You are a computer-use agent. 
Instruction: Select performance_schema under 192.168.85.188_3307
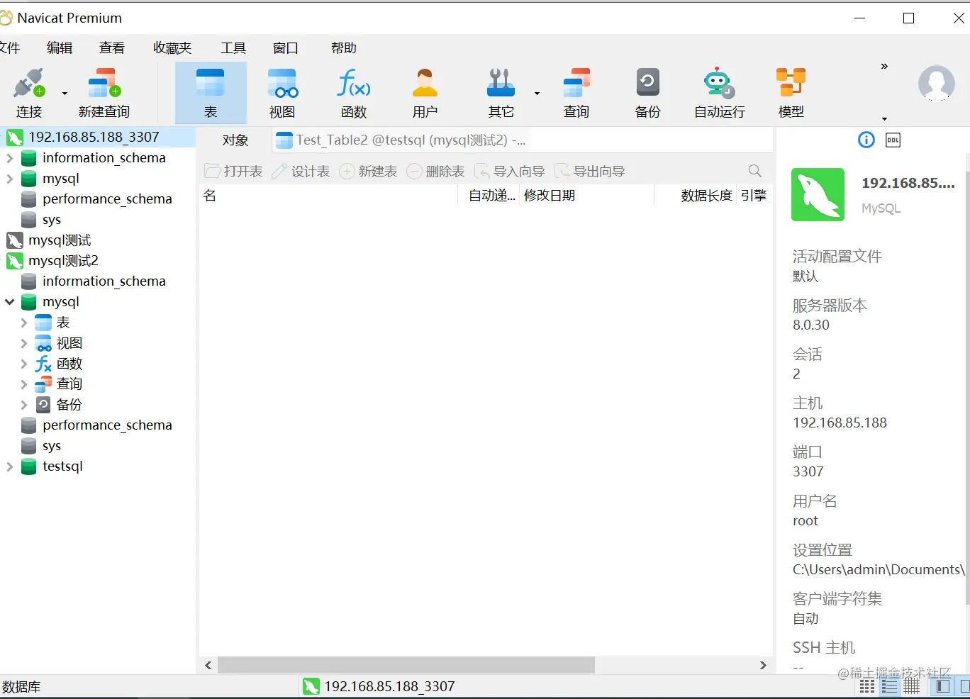coord(107,199)
